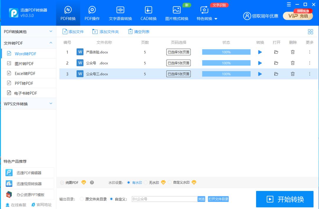Delete 公众号 .docx using its trash icon
319x209 pixels.
click(x=292, y=63)
